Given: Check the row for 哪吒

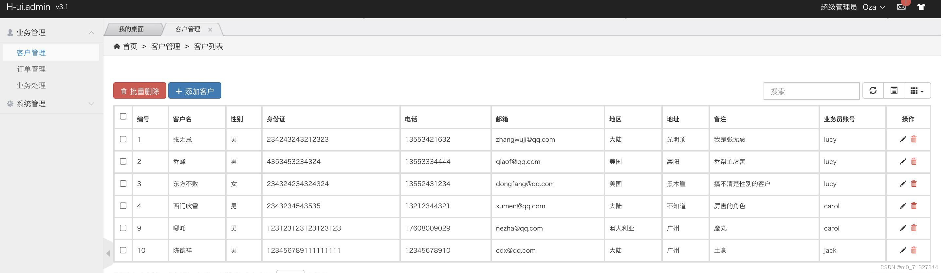Looking at the screenshot, I should tap(123, 229).
